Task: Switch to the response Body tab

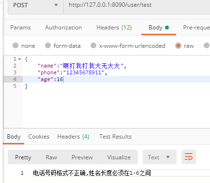Action: [x=14, y=137]
